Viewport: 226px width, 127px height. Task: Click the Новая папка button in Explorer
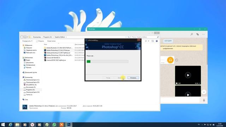click(x=51, y=41)
